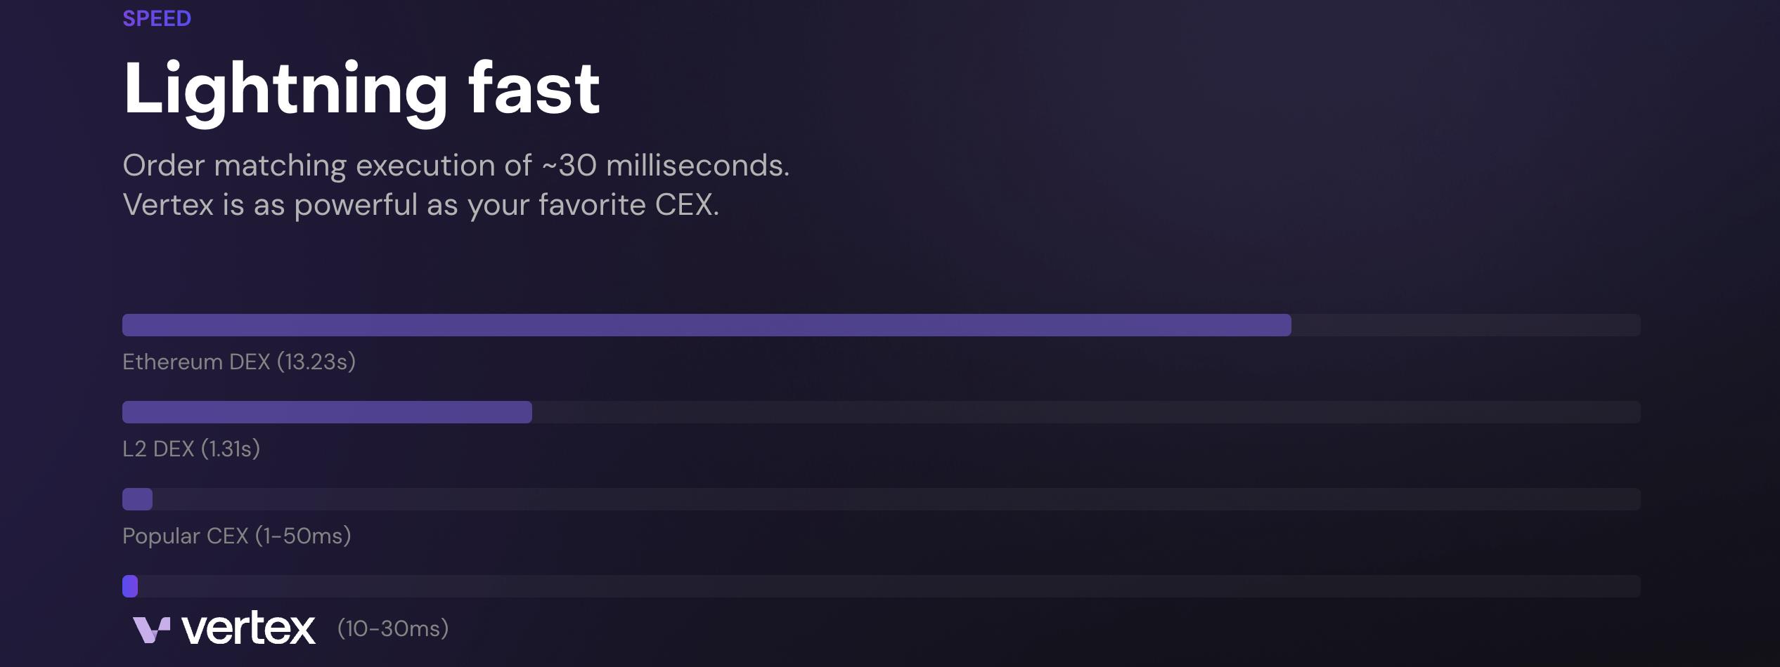Click the unfilled track of Ethereum DEX bar
Screen dimensions: 1780x667
point(1466,325)
